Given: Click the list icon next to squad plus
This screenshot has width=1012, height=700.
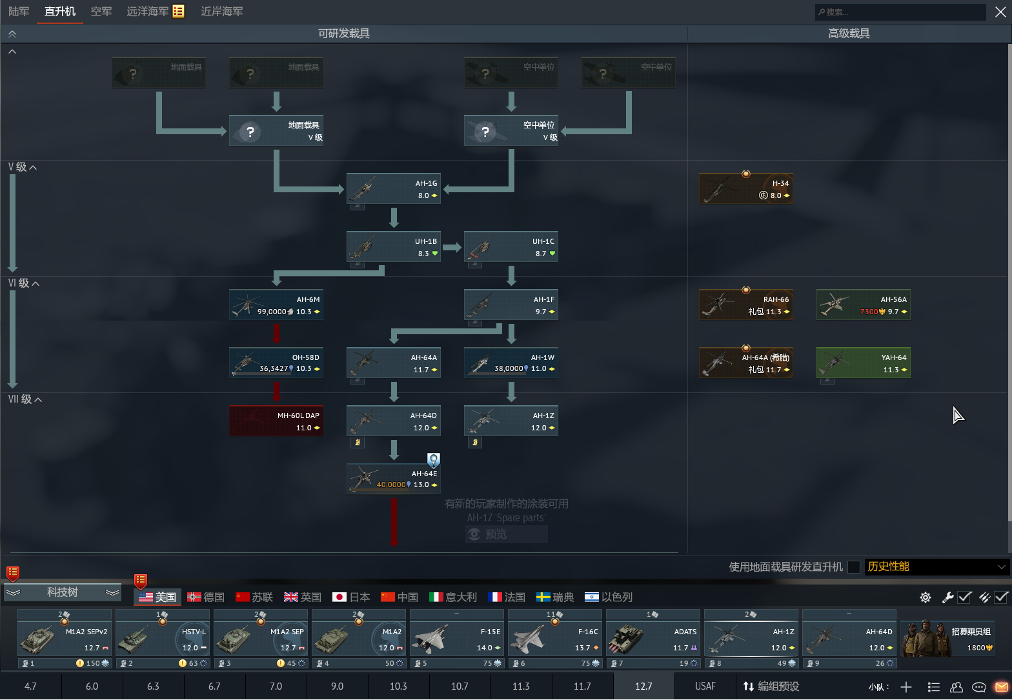Looking at the screenshot, I should [x=933, y=687].
